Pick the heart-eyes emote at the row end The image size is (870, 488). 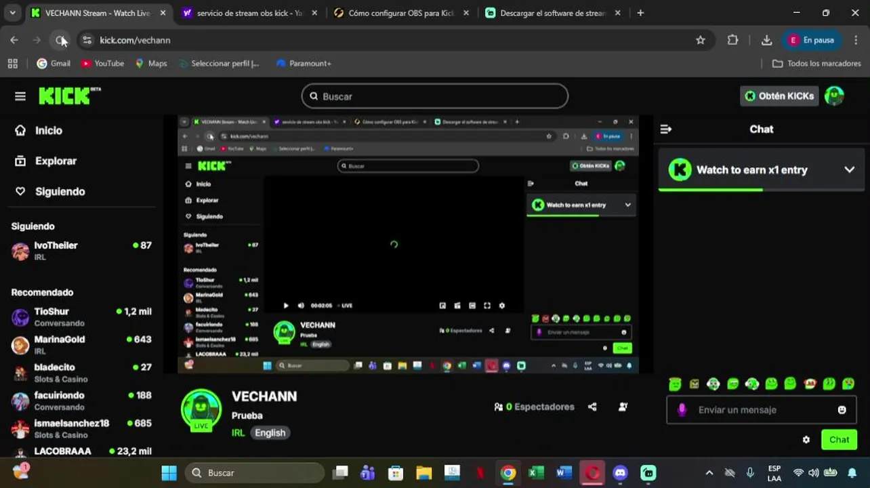pos(848,384)
